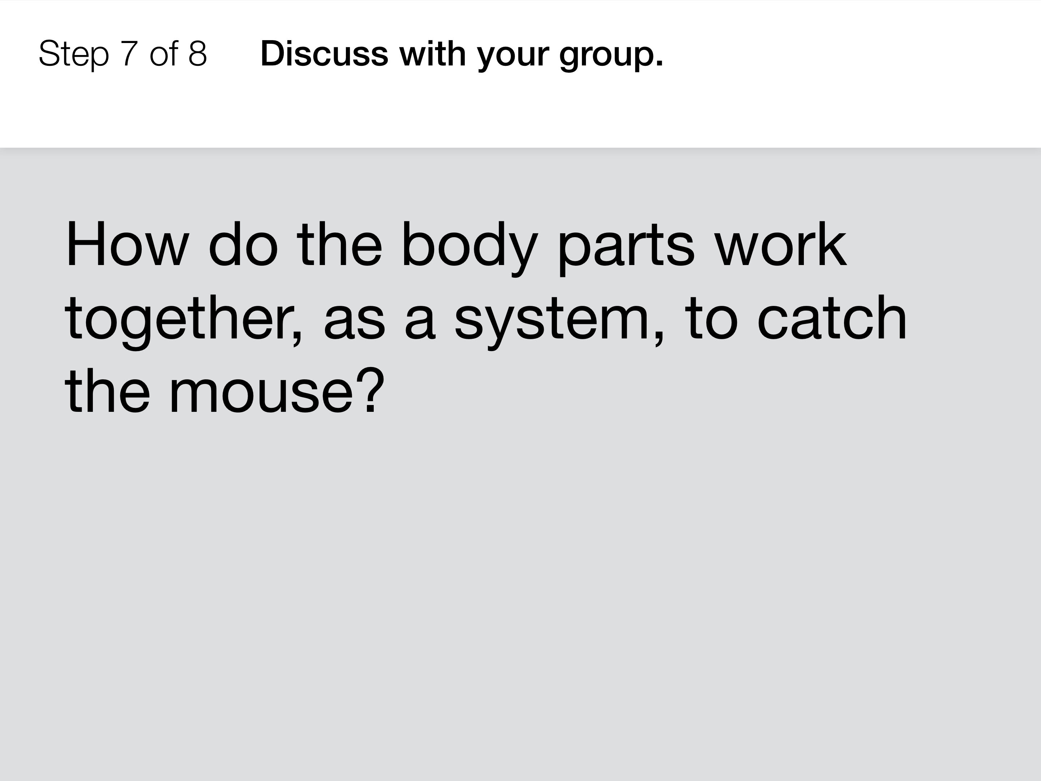Click the 'Step 7 of 8' indicator
1041x781 pixels.
pyautogui.click(x=123, y=54)
